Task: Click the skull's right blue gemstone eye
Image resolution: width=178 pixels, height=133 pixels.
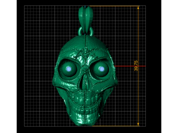Action: [x=102, y=69]
